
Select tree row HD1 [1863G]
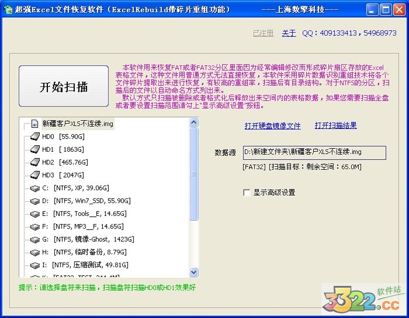(63, 149)
